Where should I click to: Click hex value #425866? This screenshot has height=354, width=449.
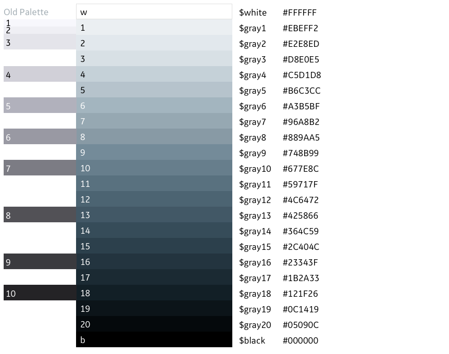[x=301, y=216]
